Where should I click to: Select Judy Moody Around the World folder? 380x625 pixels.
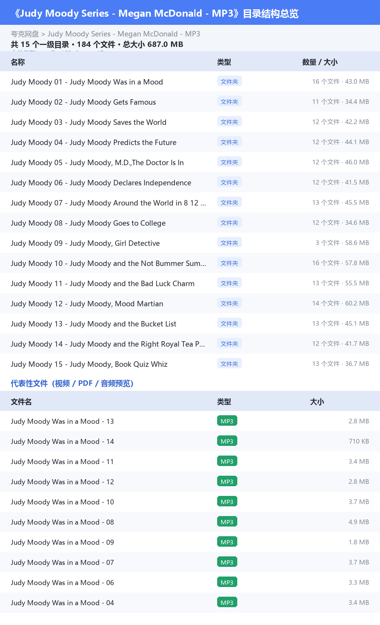click(109, 203)
